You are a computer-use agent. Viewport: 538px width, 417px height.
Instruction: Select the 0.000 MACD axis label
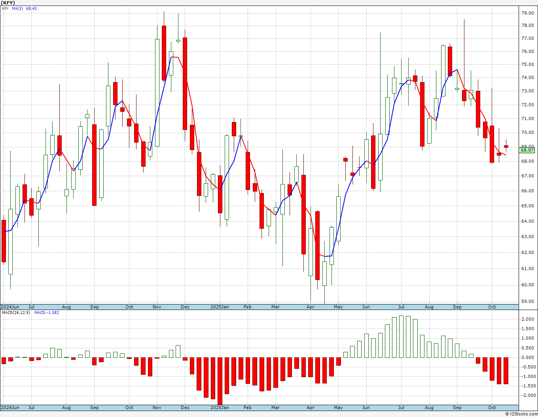(x=527, y=357)
